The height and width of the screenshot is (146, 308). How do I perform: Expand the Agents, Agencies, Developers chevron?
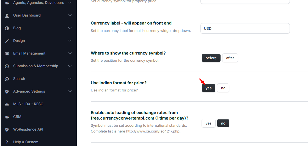click(x=70, y=3)
